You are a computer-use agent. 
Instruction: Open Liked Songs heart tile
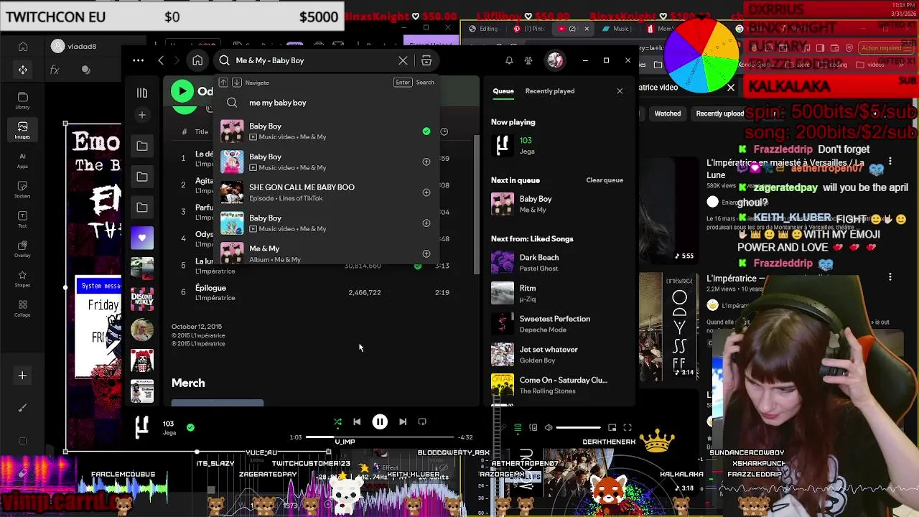[141, 238]
